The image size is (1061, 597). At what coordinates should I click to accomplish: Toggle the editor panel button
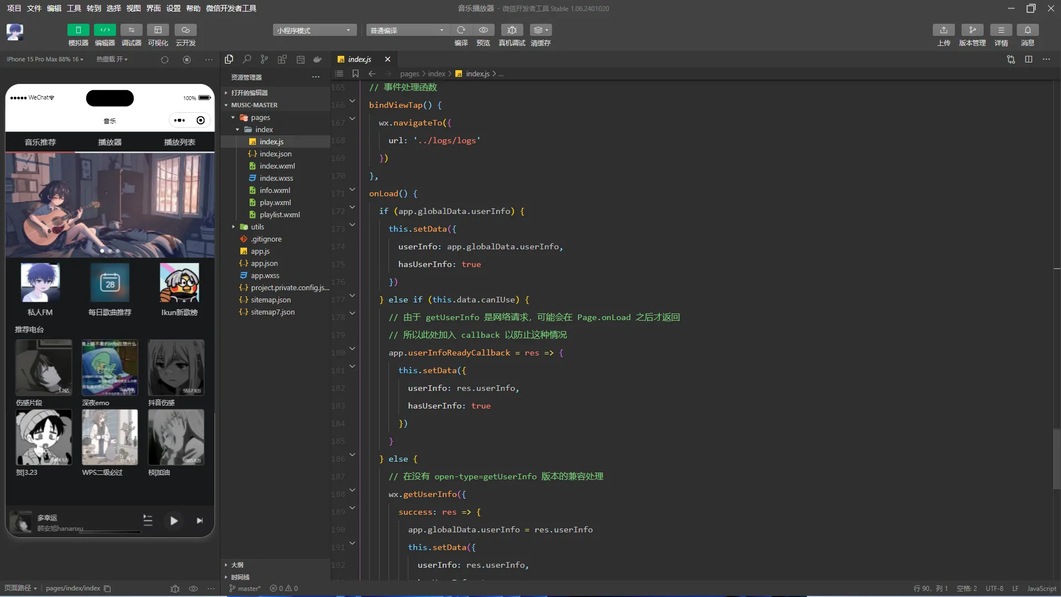104,30
